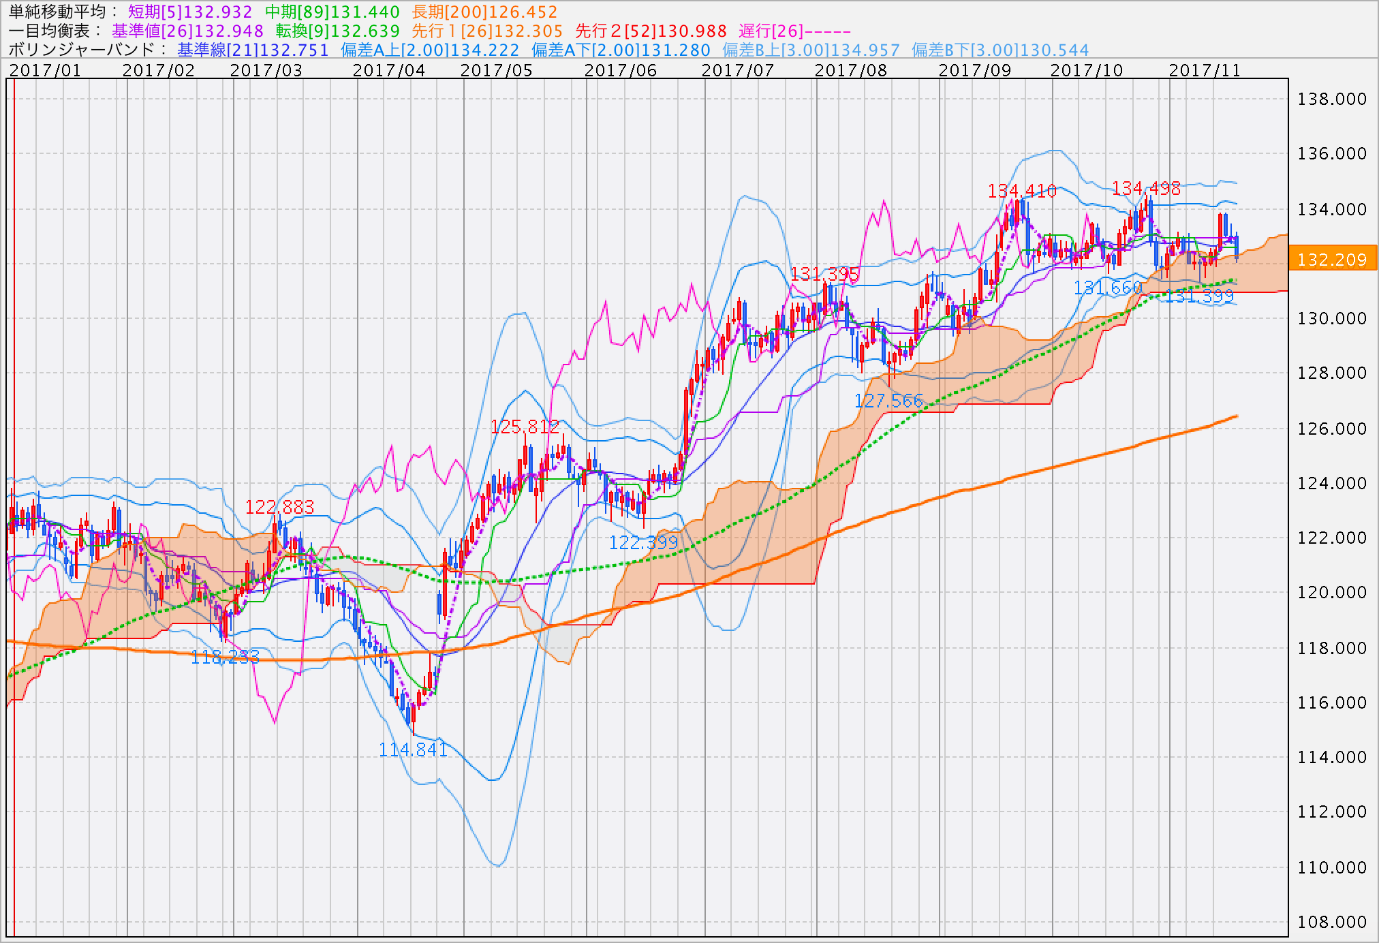Viewport: 1379px width, 943px height.
Task: Click the 128.000 price axis label
Action: click(1332, 373)
